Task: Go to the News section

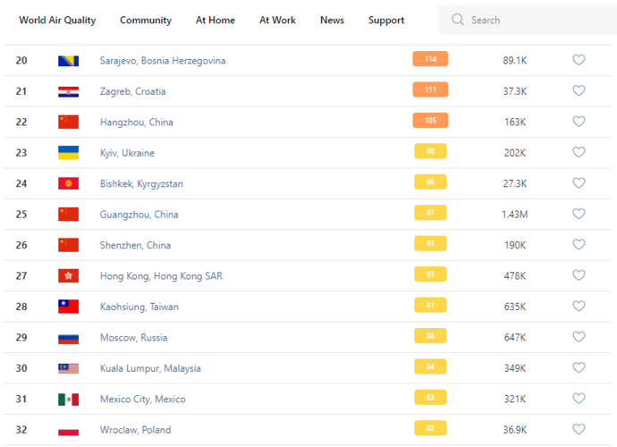Action: click(x=332, y=20)
